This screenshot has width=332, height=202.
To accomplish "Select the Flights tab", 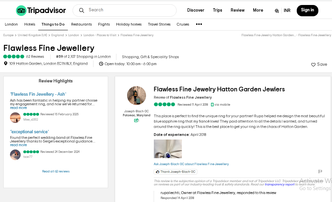I will [x=104, y=24].
